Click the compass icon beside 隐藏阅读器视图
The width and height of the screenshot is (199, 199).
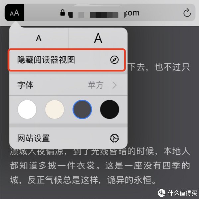114,60
